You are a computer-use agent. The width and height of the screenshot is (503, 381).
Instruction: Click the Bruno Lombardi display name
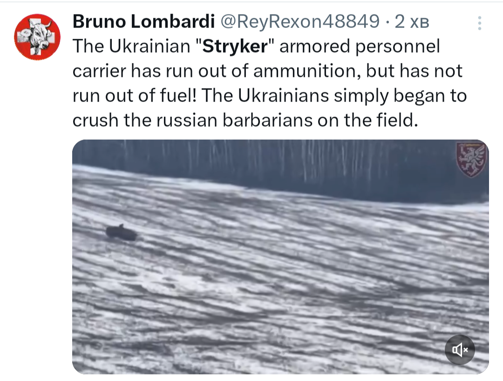pos(144,21)
